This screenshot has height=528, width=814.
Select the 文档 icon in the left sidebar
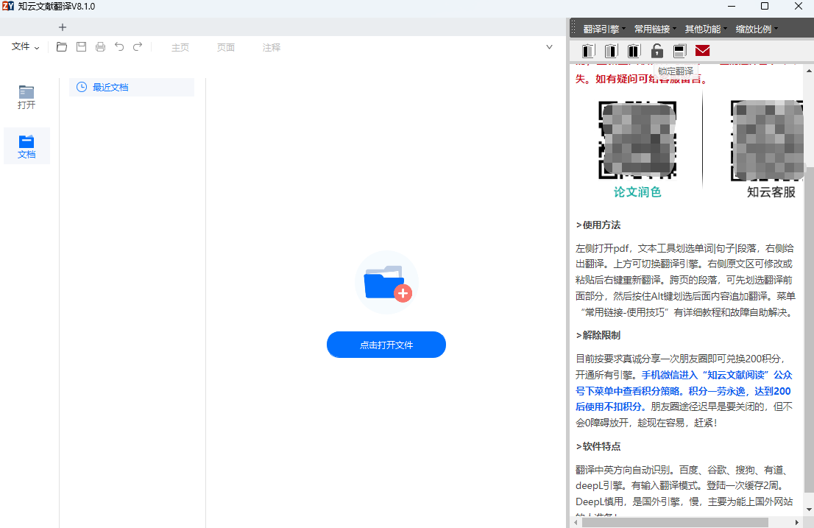pos(26,145)
